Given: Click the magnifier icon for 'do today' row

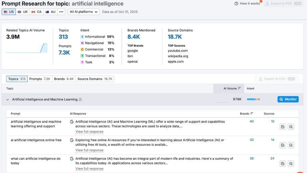Looking at the screenshot, I should [x=291, y=164].
